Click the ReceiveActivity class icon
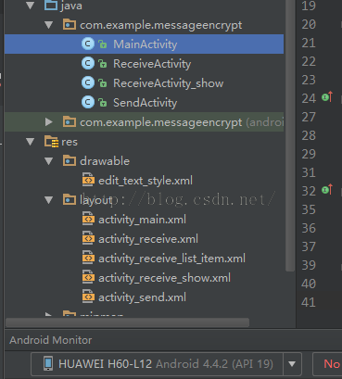The image size is (342, 379). point(88,63)
